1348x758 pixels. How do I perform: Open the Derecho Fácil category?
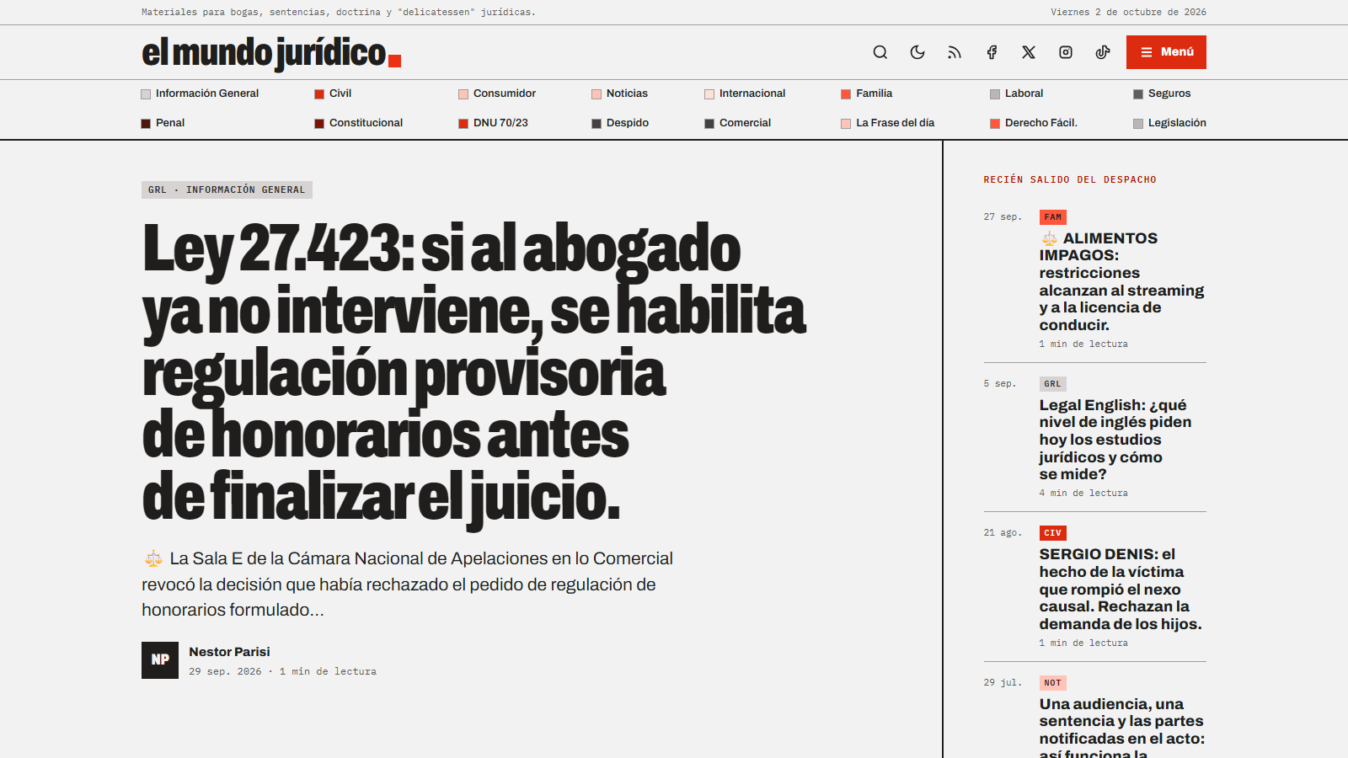point(1034,123)
